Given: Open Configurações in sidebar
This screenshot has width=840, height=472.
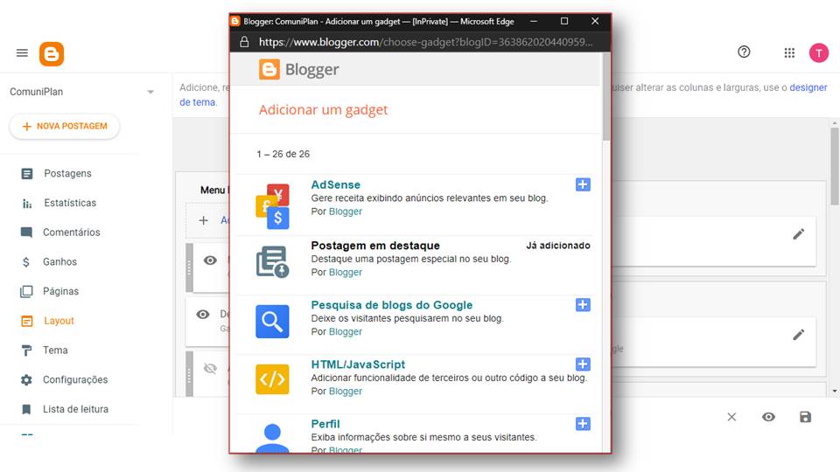Looking at the screenshot, I should 75,379.
